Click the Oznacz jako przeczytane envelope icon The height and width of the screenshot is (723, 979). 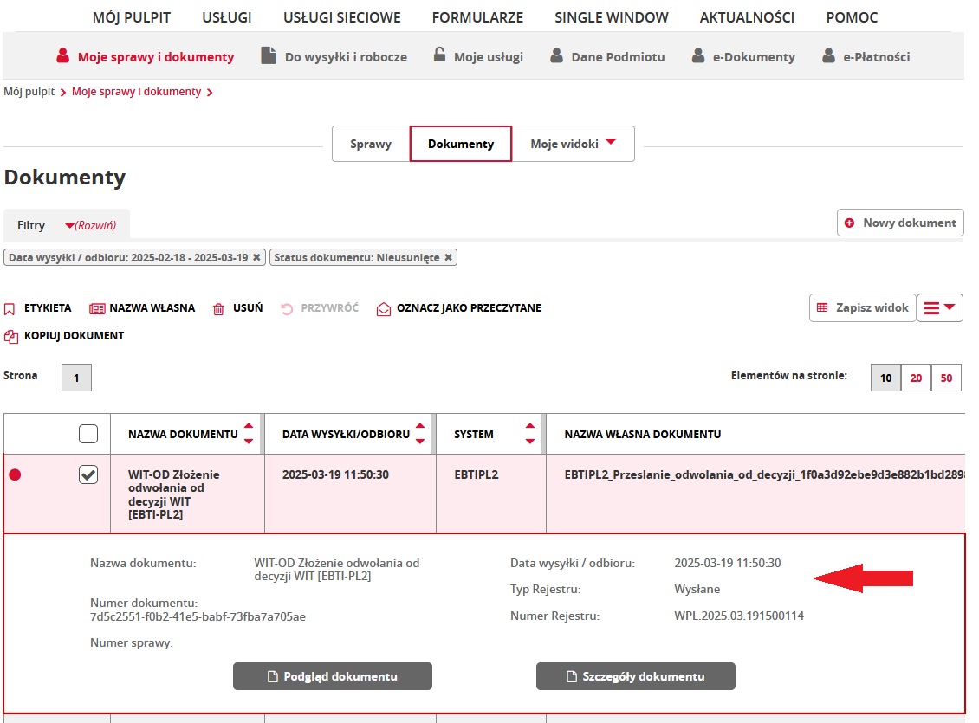[x=382, y=307]
